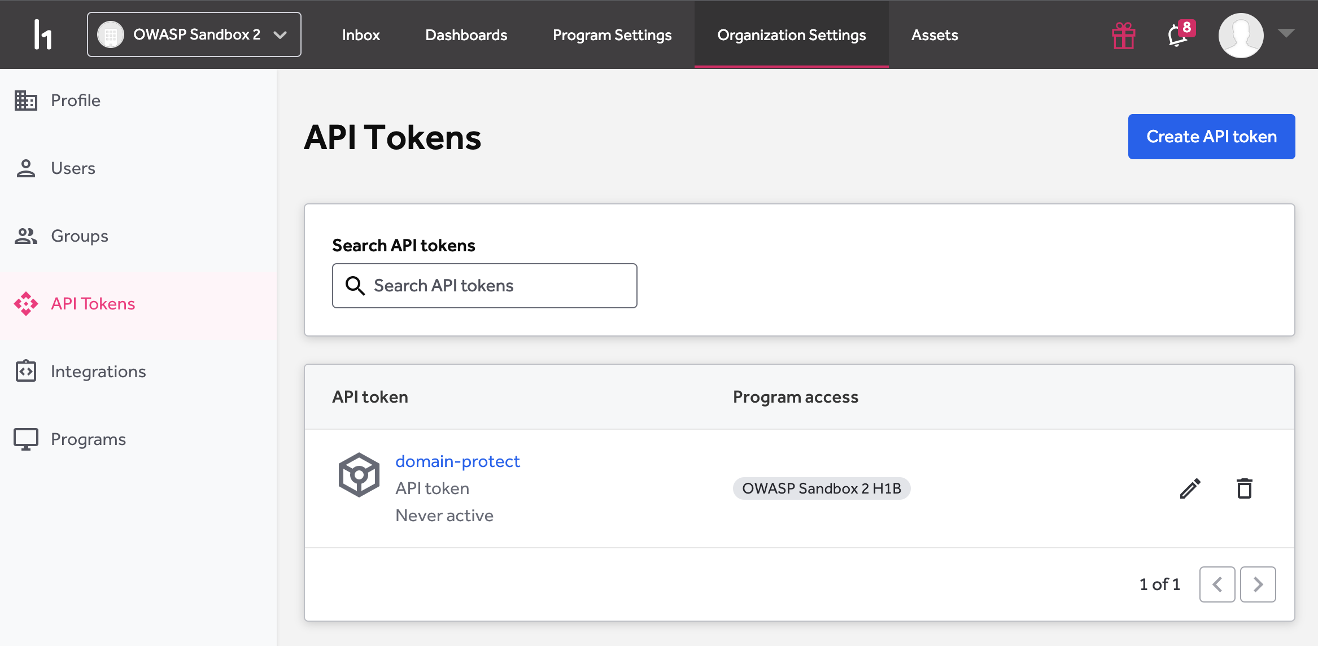
Task: Click the Users person icon
Action: (25, 168)
